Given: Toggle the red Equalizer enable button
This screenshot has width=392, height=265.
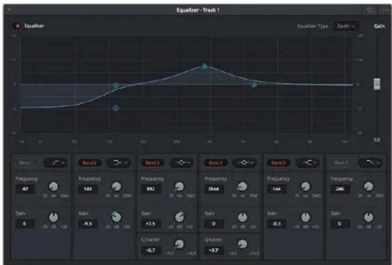Looking at the screenshot, I should click(x=17, y=26).
